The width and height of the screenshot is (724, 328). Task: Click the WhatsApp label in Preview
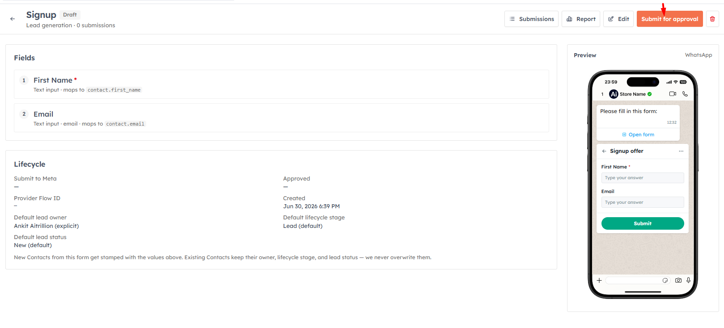click(x=699, y=55)
